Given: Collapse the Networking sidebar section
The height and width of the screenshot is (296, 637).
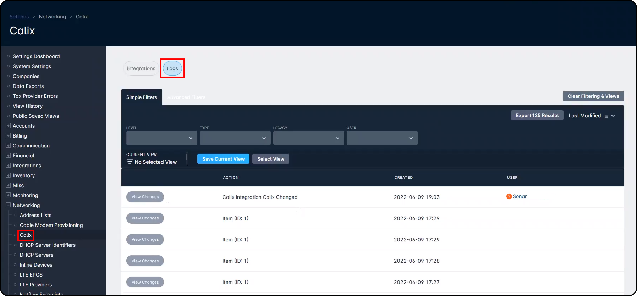Looking at the screenshot, I should click(8, 205).
